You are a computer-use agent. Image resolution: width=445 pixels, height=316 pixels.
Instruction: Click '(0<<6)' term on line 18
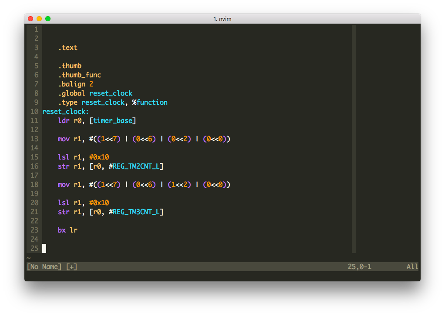coord(144,184)
